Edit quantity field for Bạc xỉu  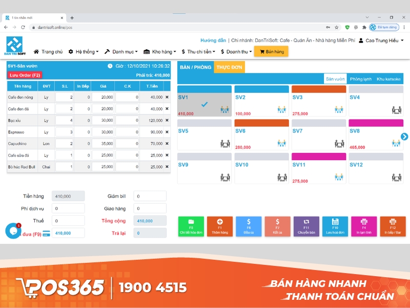[x=65, y=121]
